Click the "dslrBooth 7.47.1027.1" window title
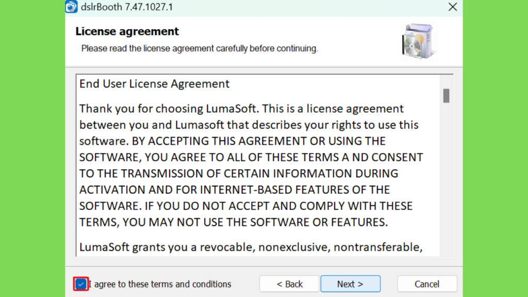The image size is (528, 297). (127, 7)
